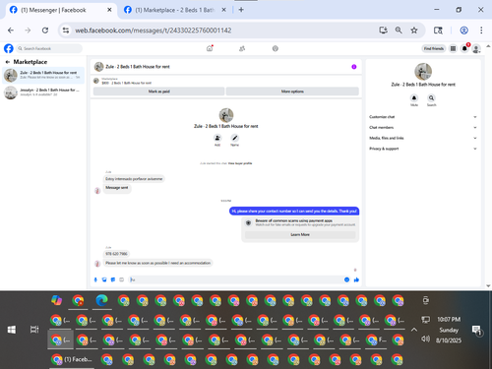Image resolution: width=492 pixels, height=369 pixels.
Task: Click the blue sent message bubble
Action: point(294,211)
